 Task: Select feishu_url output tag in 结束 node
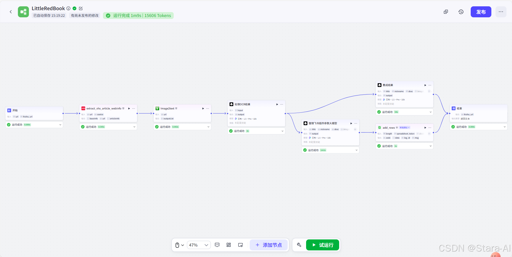(x=467, y=115)
